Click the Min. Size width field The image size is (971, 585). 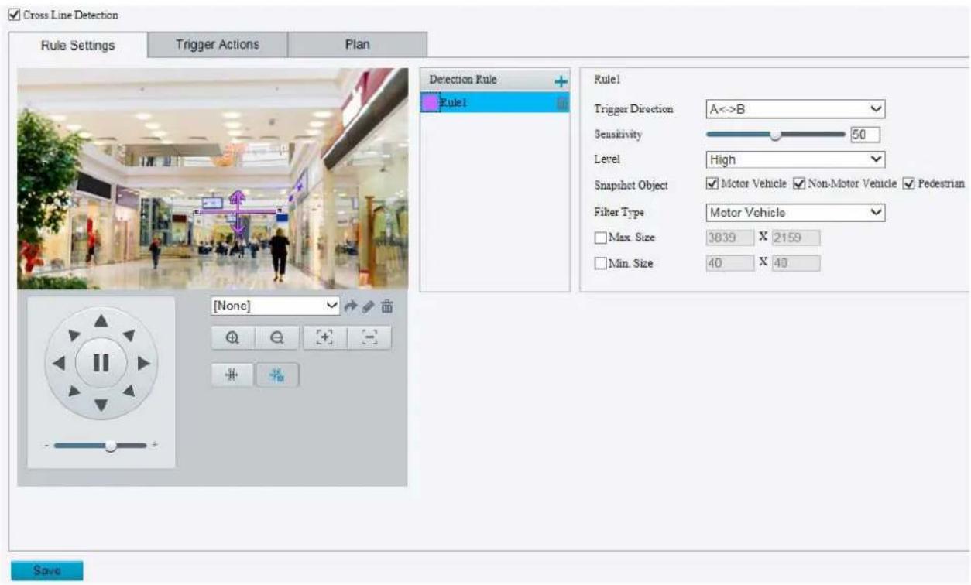729,264
